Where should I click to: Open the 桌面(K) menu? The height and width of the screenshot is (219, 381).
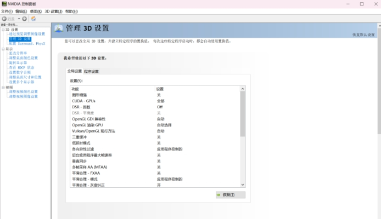coord(36,11)
